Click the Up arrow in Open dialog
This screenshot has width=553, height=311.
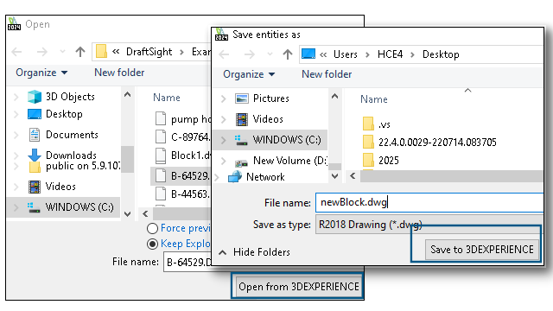click(80, 52)
